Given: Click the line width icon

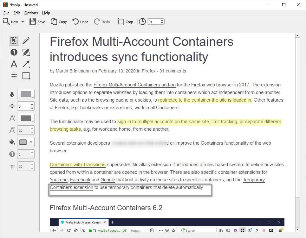Looking at the screenshot, I should pyautogui.click(x=12, y=106).
